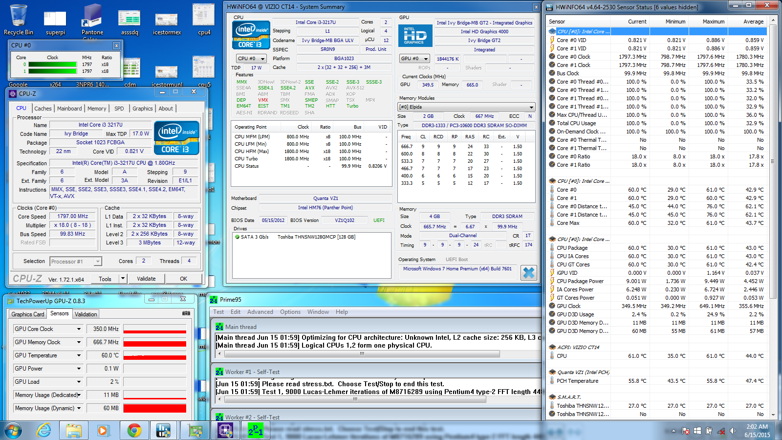This screenshot has height=440, width=782.
Task: Close the System Summary with the blue X button
Action: [x=528, y=272]
